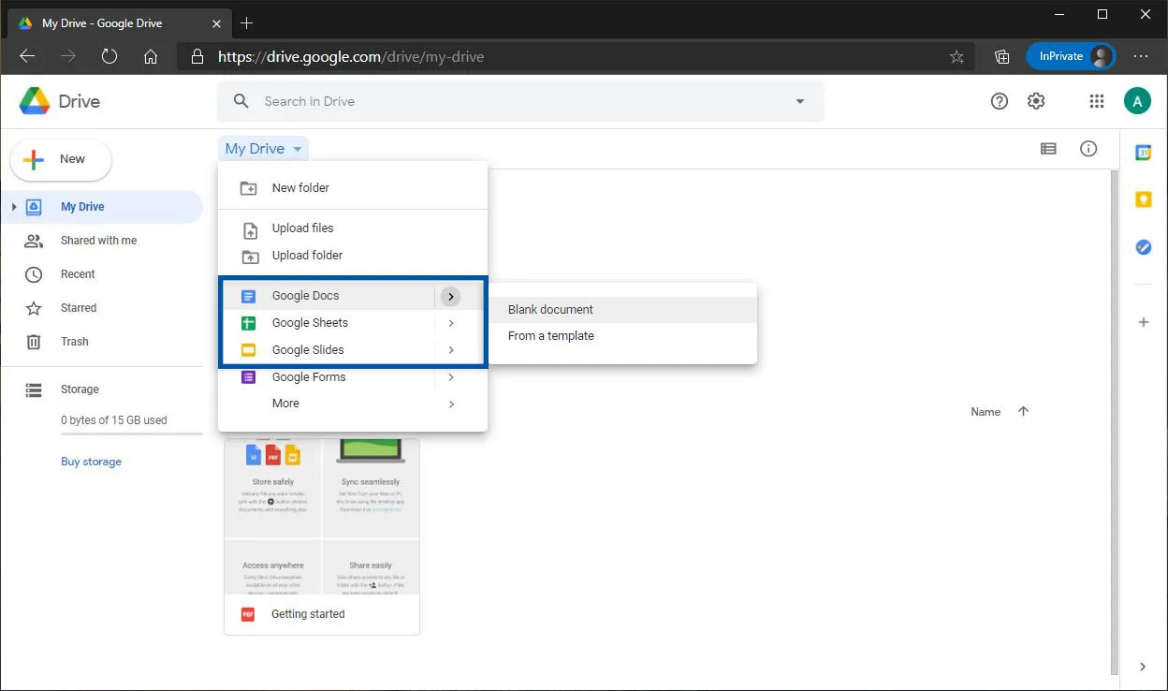Screen dimensions: 1168x691
Task: Open Google Keep in the side panel
Action: [1143, 198]
